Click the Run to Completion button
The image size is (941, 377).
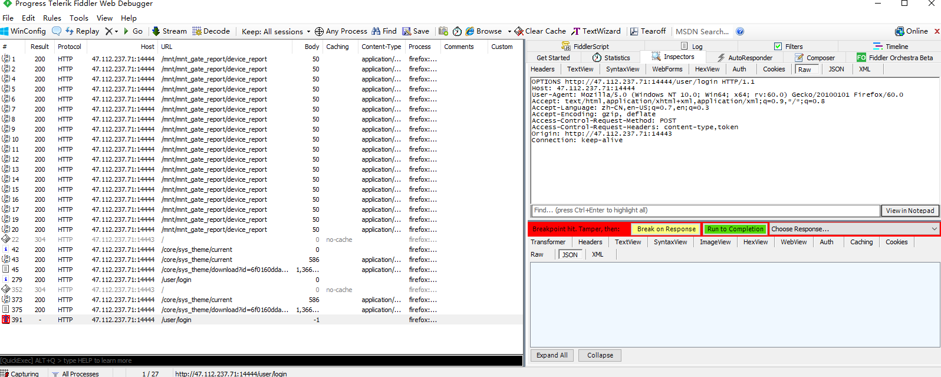pyautogui.click(x=735, y=229)
